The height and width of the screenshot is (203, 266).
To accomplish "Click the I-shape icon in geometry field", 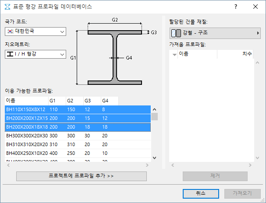I will coord(10,54).
